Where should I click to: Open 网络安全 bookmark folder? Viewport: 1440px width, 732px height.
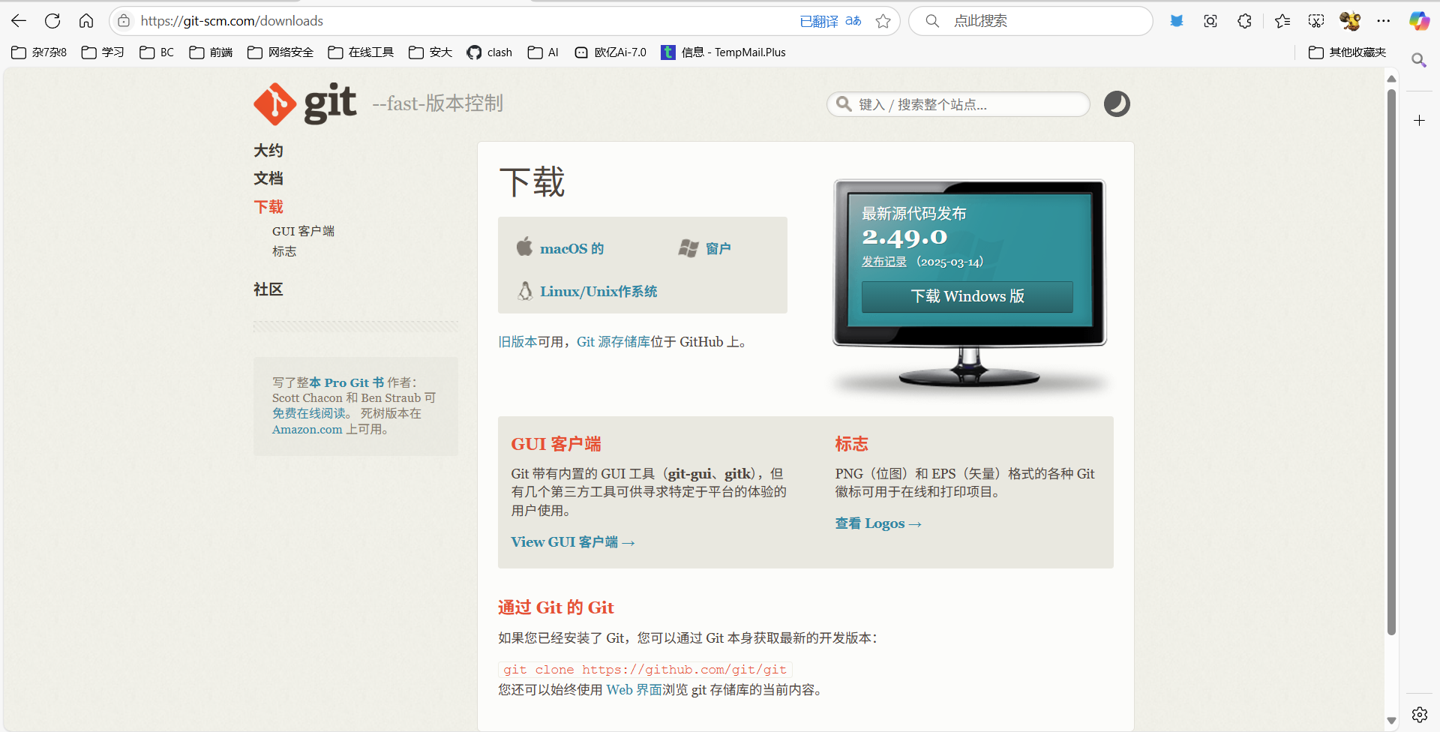point(280,52)
